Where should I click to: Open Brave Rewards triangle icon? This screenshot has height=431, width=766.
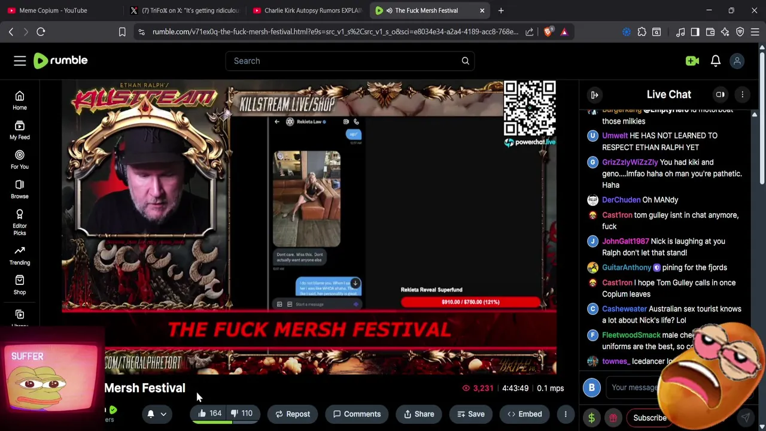coord(564,32)
